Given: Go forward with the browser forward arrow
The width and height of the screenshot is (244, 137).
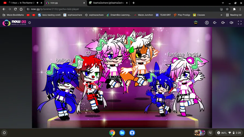Looking at the screenshot, I should click(10, 9).
